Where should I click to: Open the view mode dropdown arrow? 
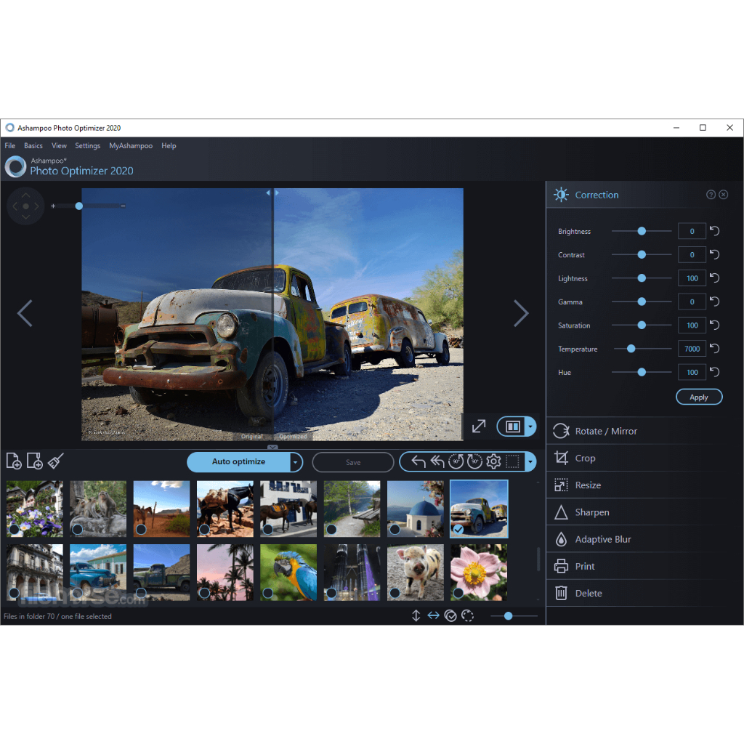coord(530,426)
